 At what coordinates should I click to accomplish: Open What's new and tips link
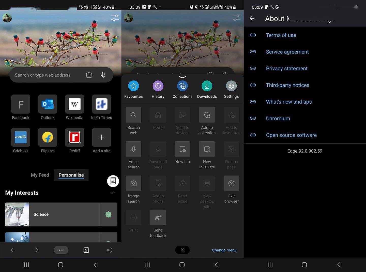click(x=289, y=102)
